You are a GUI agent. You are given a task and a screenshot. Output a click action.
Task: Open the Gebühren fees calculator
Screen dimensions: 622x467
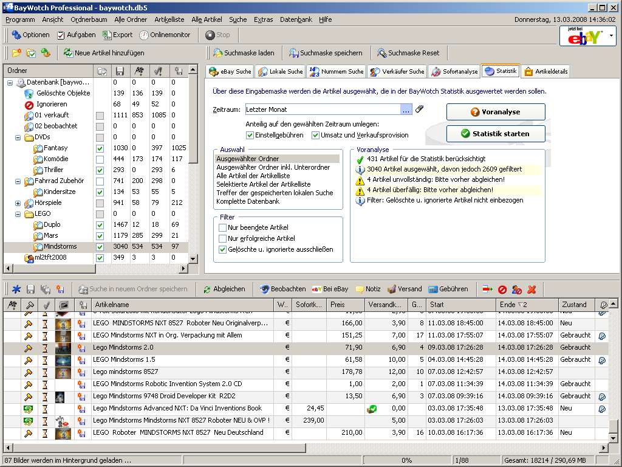(448, 289)
